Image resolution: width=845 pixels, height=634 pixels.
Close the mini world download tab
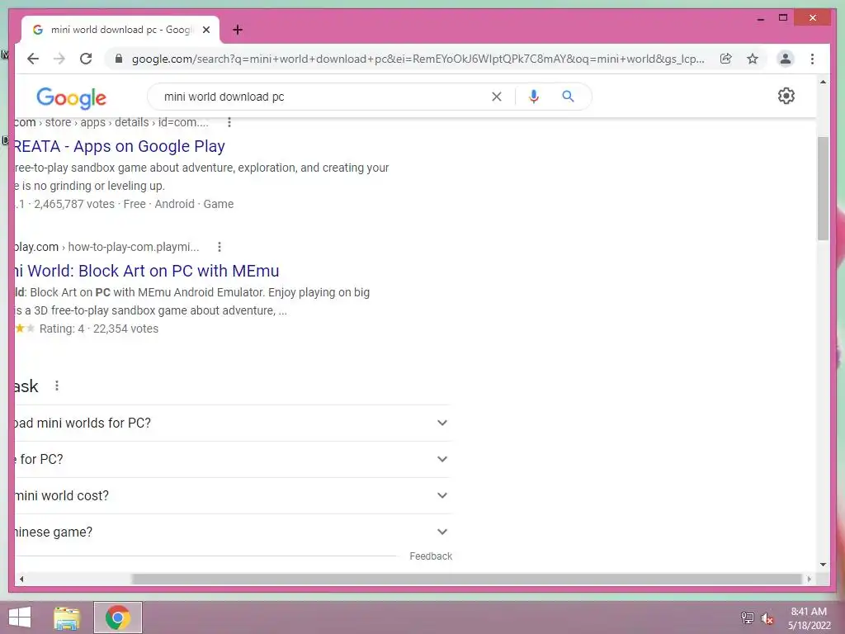[205, 30]
